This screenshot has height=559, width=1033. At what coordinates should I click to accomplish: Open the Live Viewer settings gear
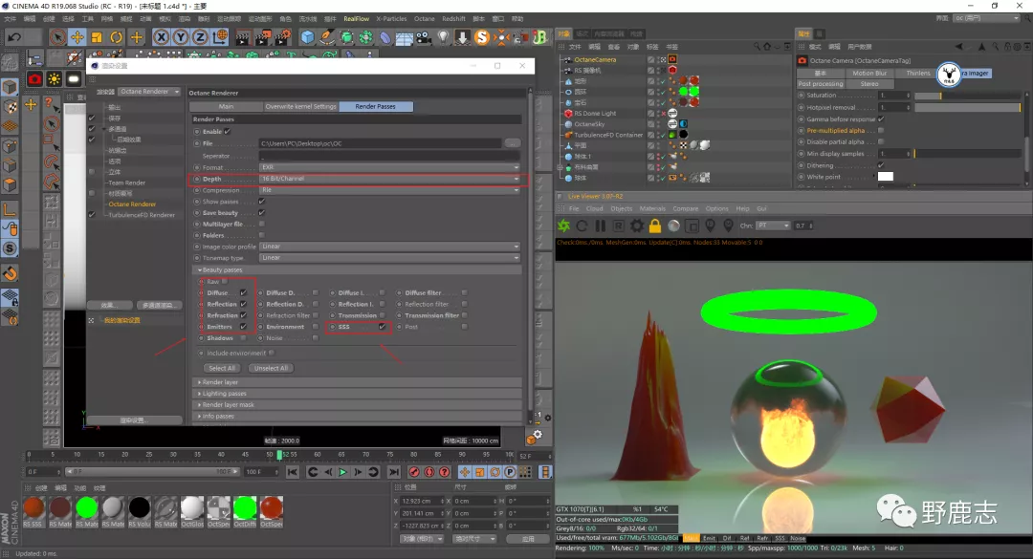(637, 226)
